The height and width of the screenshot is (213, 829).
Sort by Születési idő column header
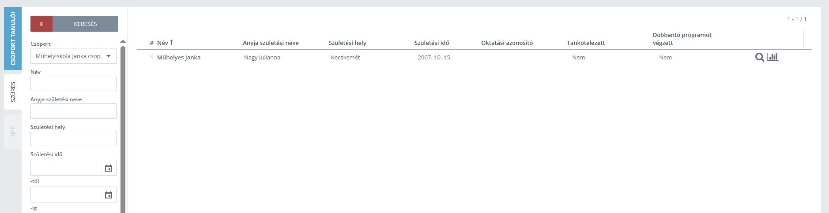[x=432, y=43]
